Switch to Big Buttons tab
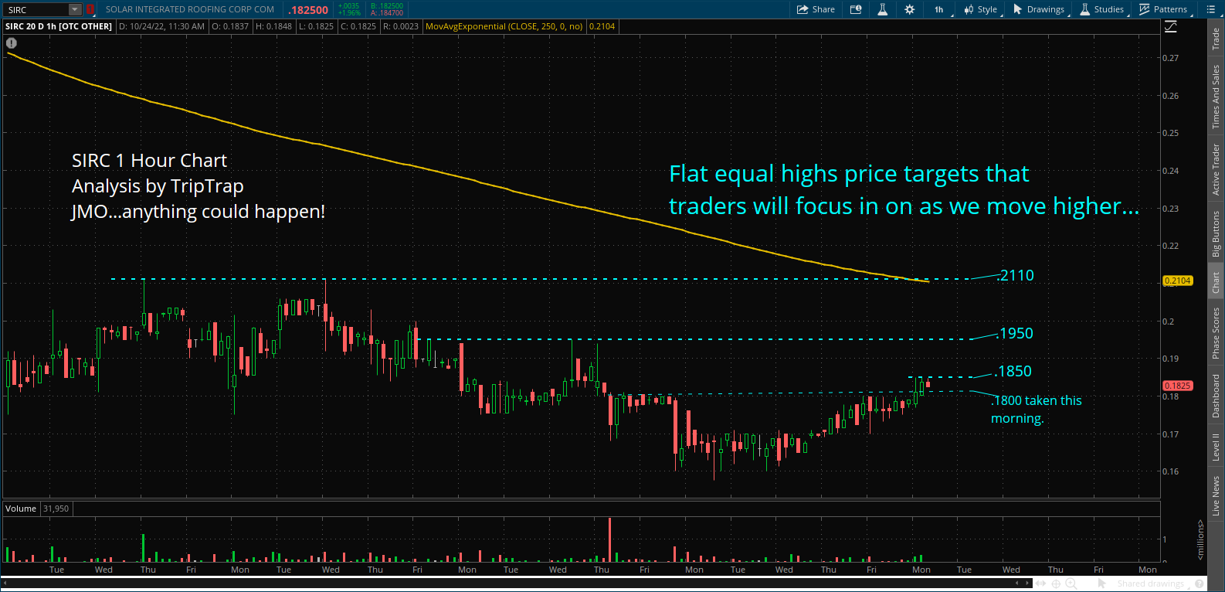The width and height of the screenshot is (1225, 592). tap(1216, 233)
